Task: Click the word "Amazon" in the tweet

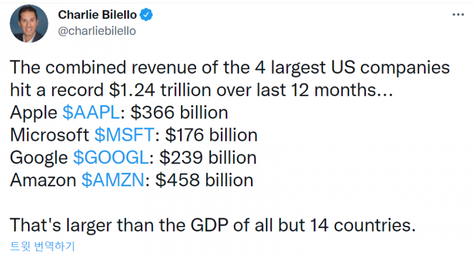Action: point(43,180)
